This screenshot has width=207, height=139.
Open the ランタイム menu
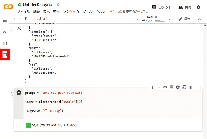tap(71, 11)
